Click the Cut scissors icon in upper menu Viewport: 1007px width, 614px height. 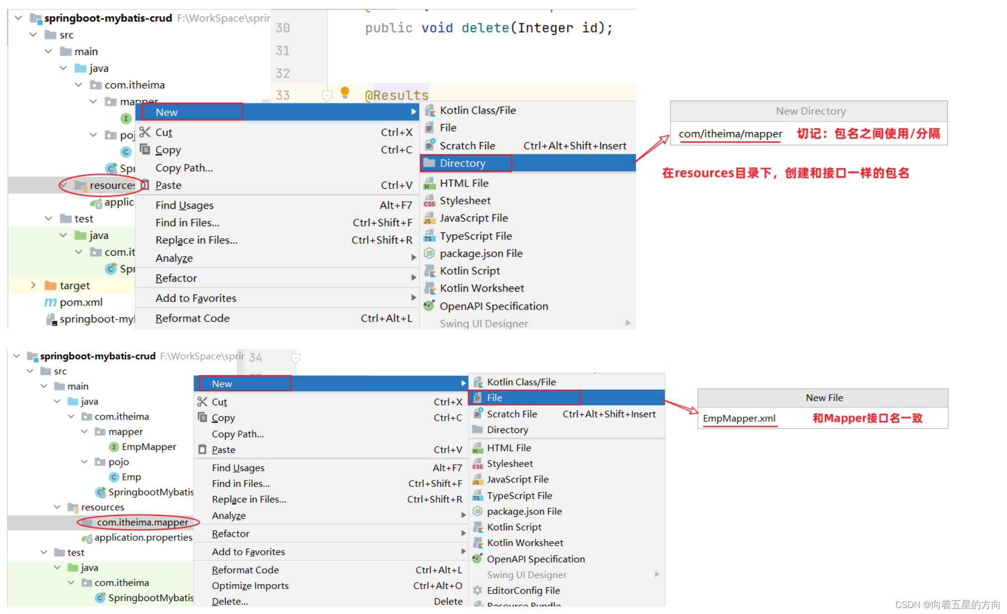click(145, 132)
